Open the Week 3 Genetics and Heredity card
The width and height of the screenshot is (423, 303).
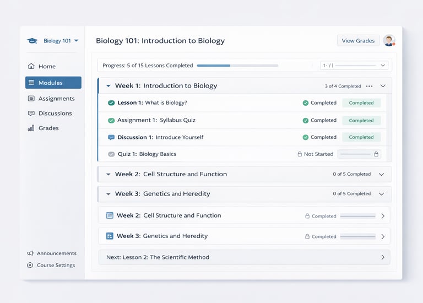pos(244,236)
